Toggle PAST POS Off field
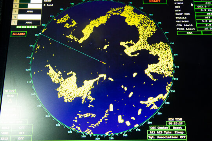Screen dimensions: 212x141 pyautogui.click(x=204, y=14)
